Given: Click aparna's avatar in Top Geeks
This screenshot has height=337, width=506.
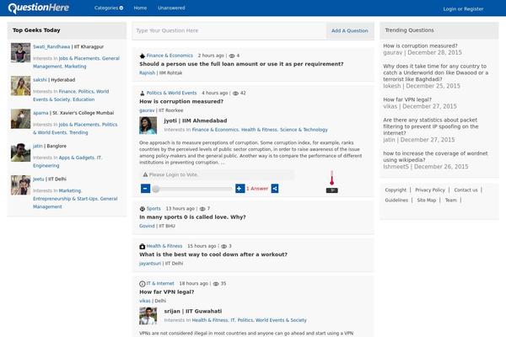Looking at the screenshot, I should tap(20, 119).
